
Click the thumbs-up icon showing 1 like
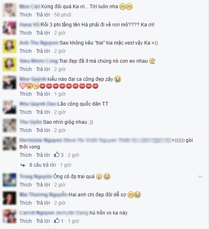pos(57,221)
